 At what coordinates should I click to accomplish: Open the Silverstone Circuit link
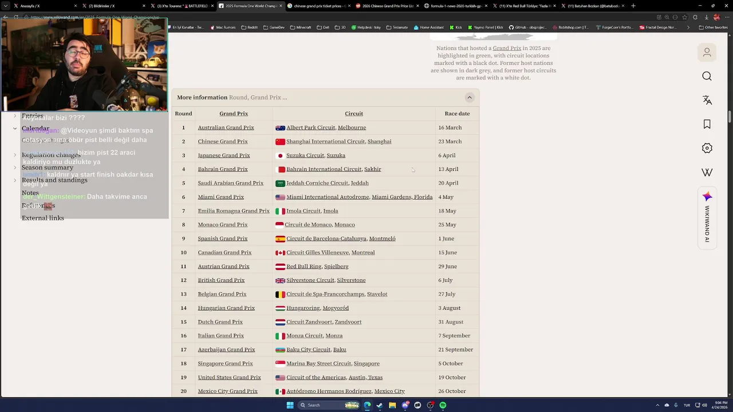click(310, 280)
